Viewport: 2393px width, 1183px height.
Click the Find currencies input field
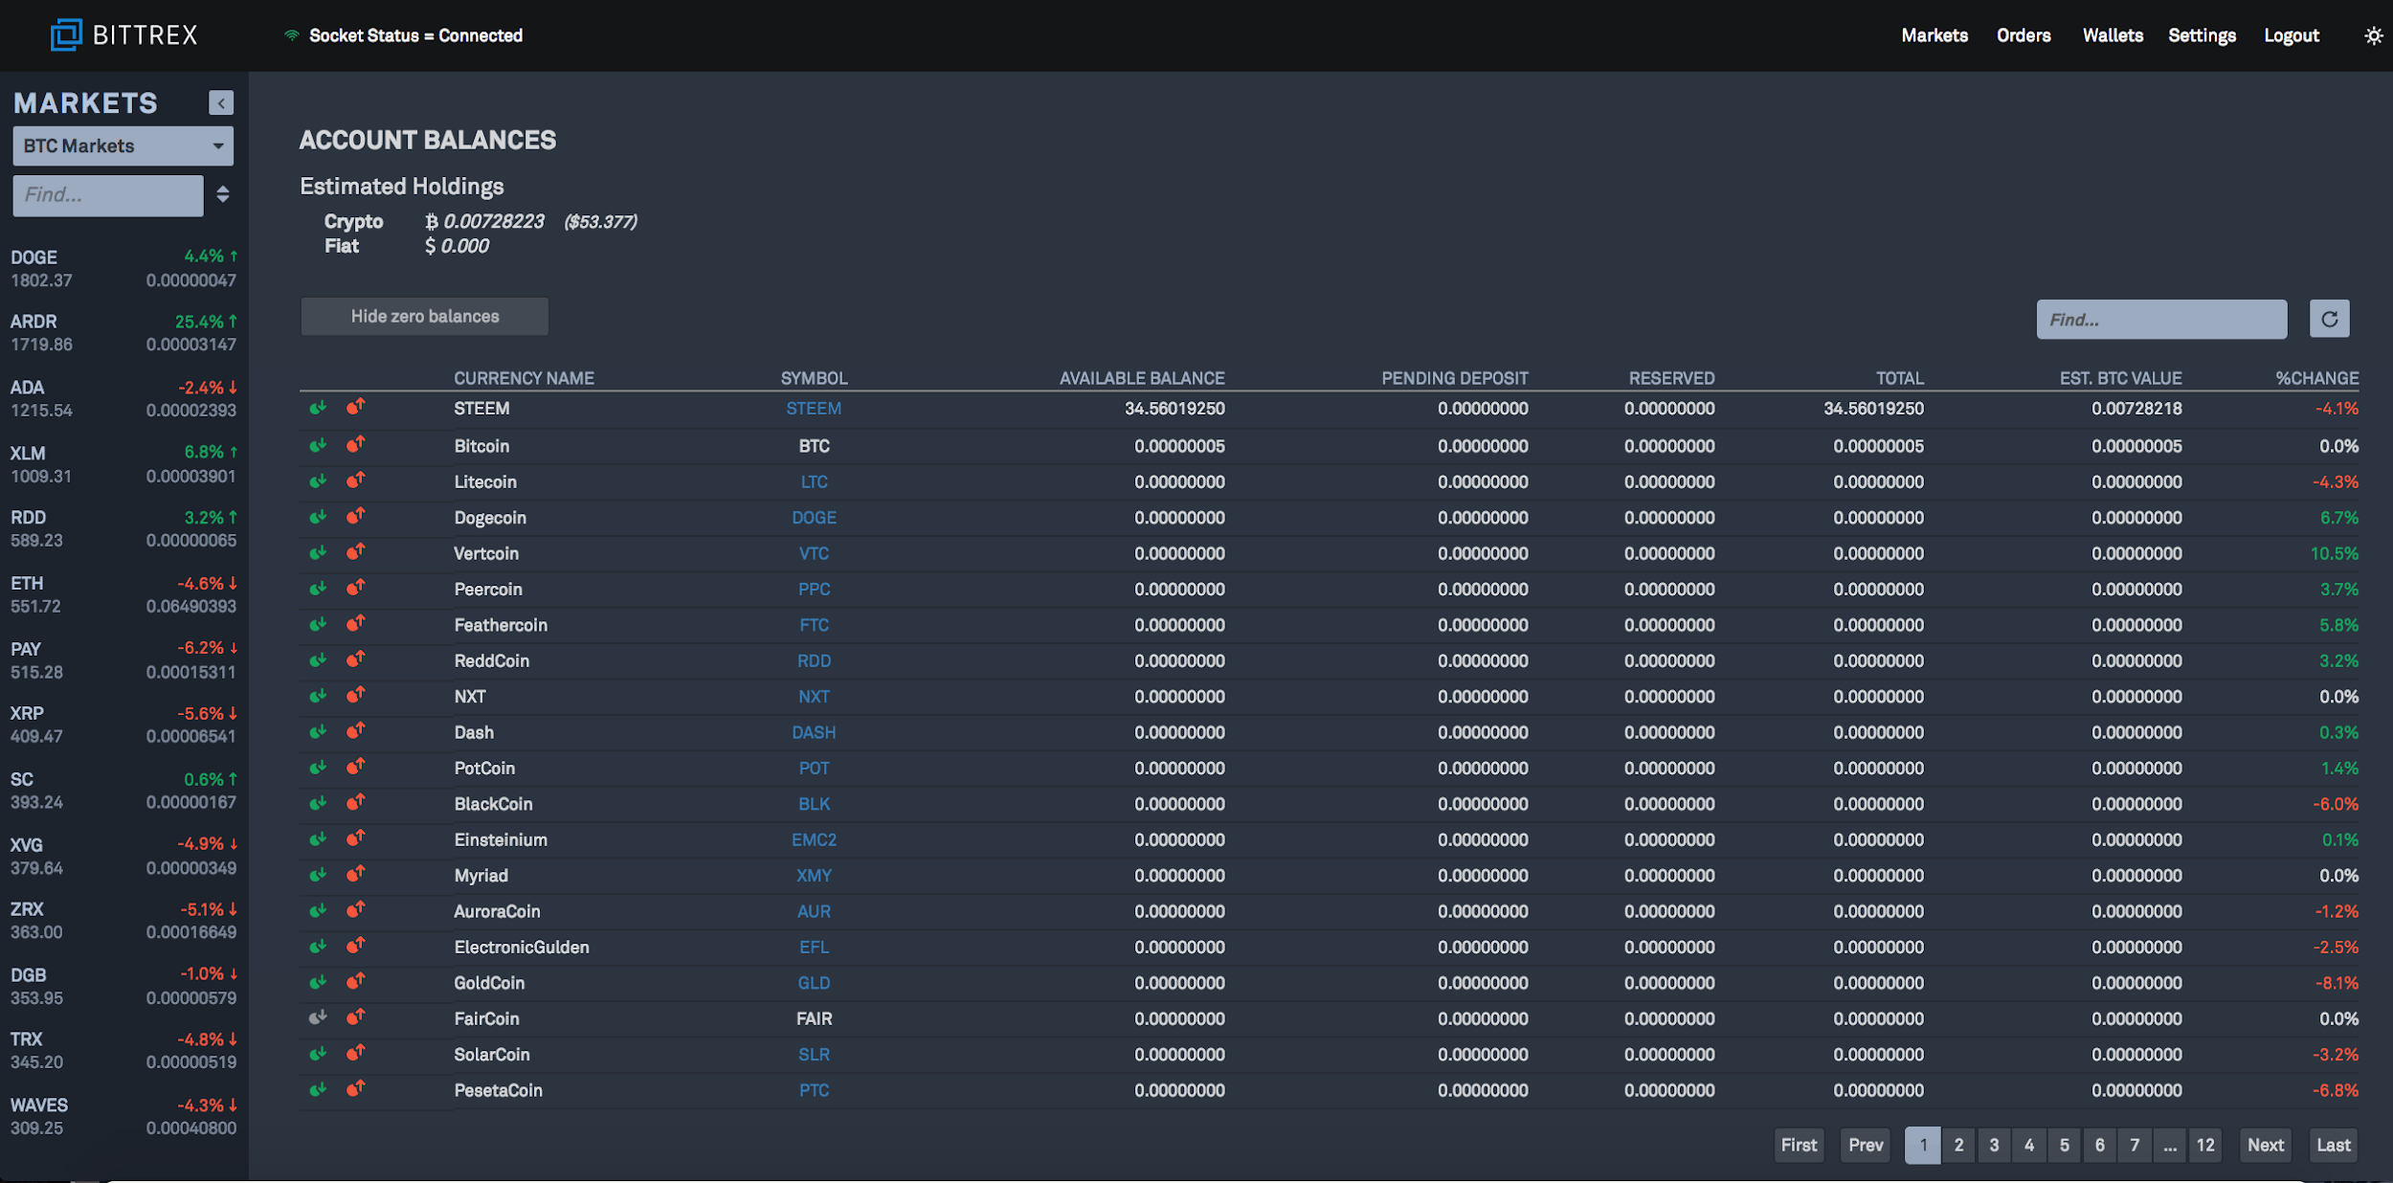tap(2159, 319)
